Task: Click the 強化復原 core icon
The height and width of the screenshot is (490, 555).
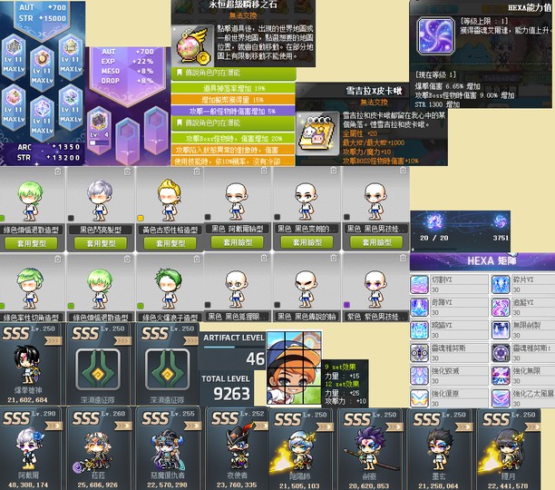Action: 419,398
